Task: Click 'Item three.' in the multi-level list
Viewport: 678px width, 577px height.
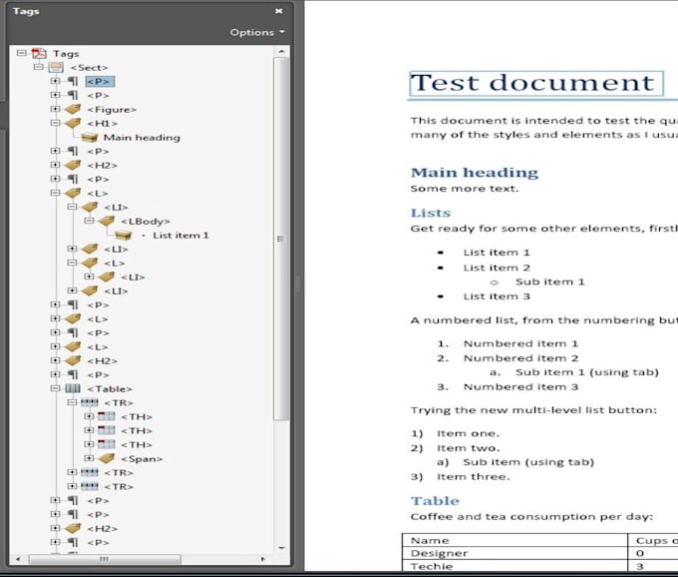Action: click(473, 477)
